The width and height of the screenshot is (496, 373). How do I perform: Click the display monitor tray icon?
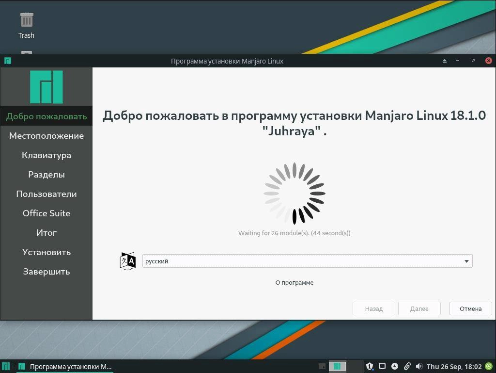pyautogui.click(x=382, y=366)
